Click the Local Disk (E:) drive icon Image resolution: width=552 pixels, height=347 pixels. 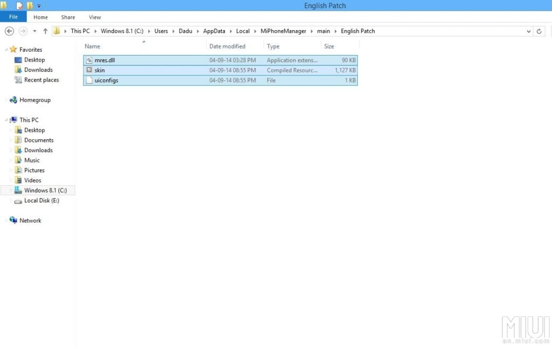point(18,201)
